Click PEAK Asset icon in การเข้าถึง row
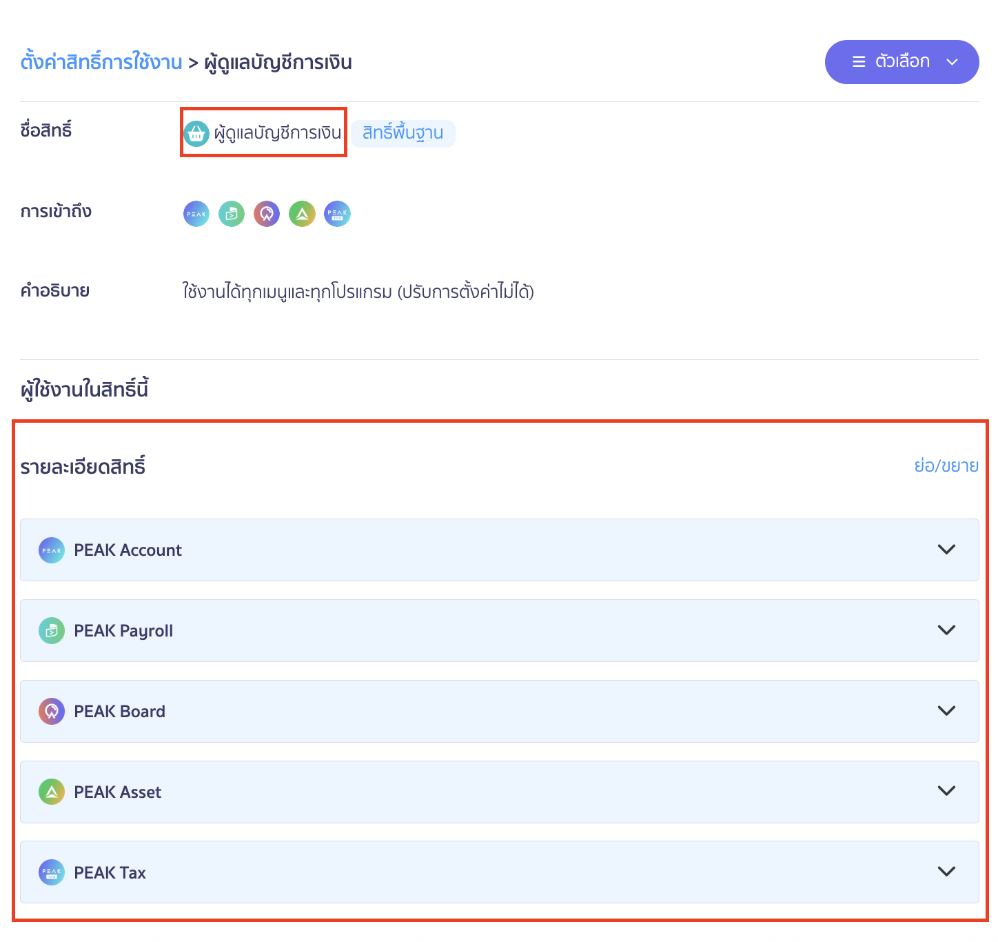998x942 pixels. point(302,214)
